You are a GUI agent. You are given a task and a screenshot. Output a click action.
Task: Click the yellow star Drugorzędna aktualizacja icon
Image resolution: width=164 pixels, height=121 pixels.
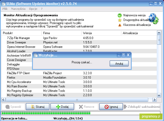coord(120,20)
